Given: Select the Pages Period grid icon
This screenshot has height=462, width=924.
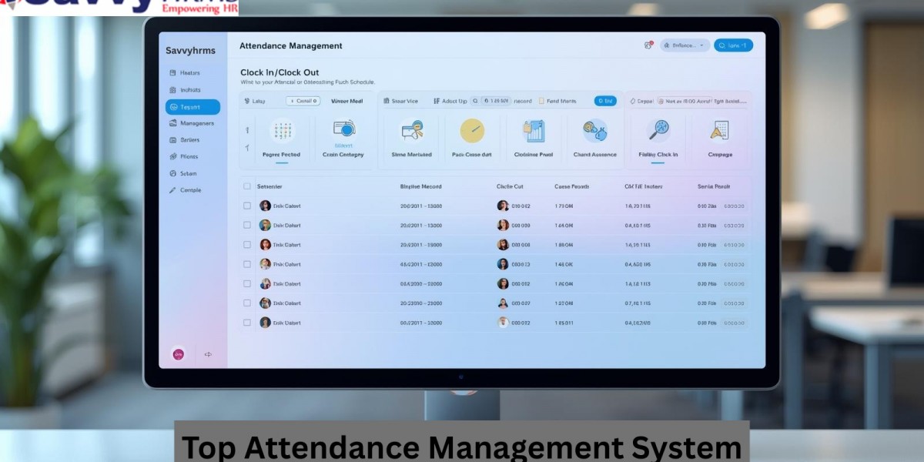Looking at the screenshot, I should (280, 131).
